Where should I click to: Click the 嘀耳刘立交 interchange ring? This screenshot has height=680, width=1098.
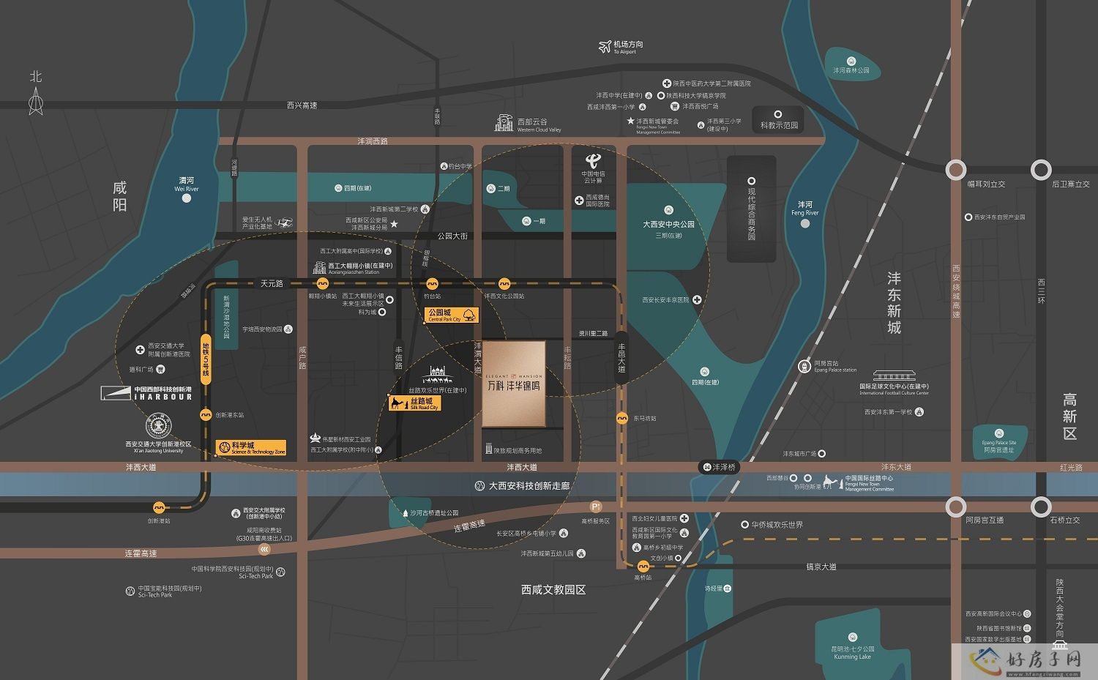[955, 170]
